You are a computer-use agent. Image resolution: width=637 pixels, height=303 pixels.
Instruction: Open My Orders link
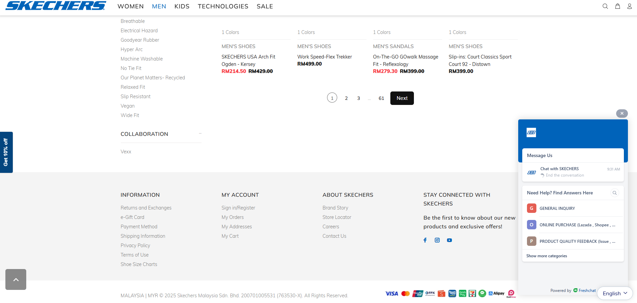click(233, 217)
